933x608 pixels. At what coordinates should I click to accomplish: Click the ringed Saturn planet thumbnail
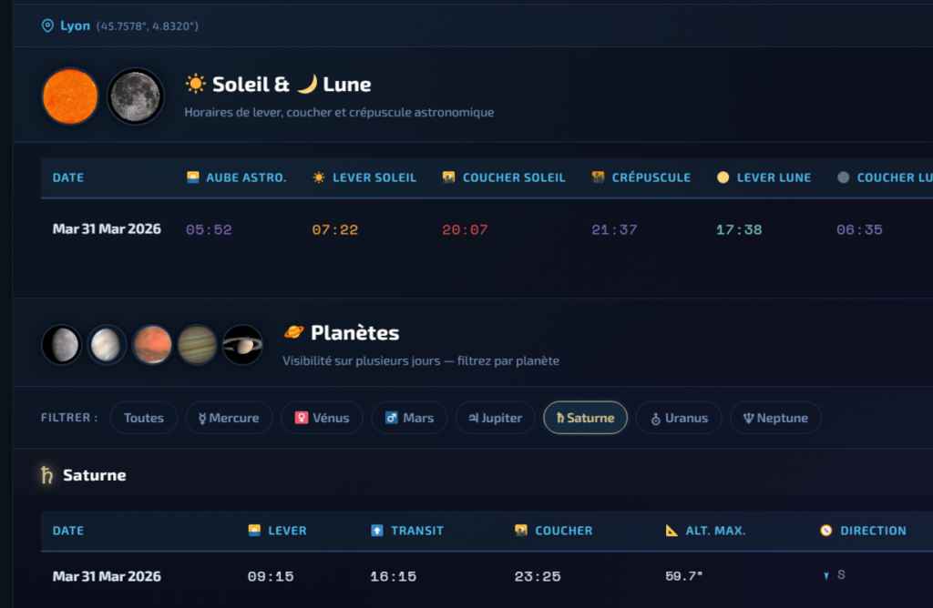coord(243,345)
